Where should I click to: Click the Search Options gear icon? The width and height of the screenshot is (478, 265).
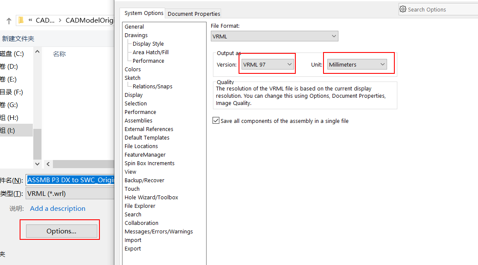402,9
